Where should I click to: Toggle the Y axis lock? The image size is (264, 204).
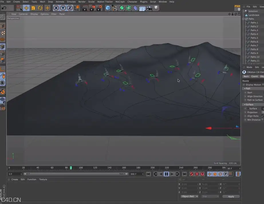[63, 8]
